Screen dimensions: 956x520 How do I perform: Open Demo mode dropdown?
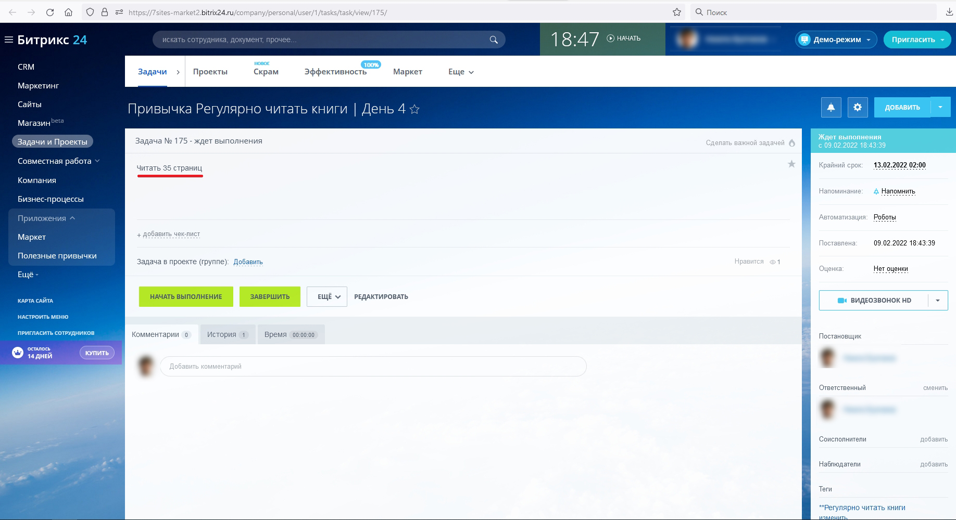836,40
